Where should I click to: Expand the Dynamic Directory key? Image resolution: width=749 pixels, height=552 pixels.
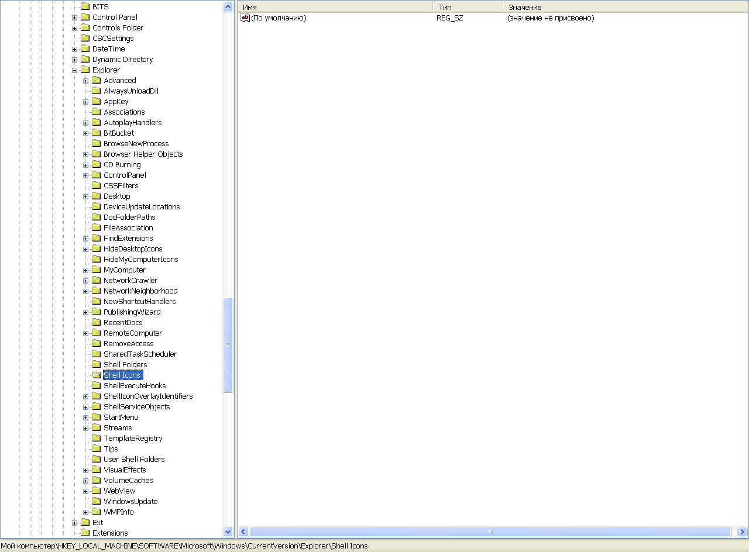pos(75,60)
